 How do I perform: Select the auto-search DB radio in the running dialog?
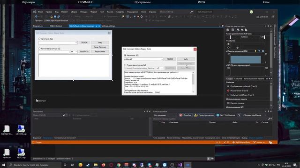pyautogui.click(x=125, y=55)
